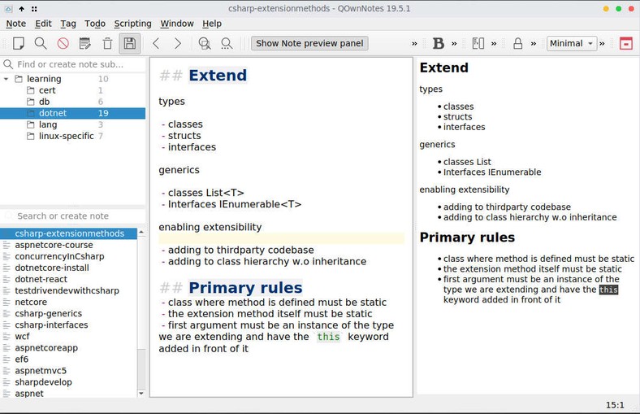The image size is (640, 414).
Task: Click the new note icon
Action: 18,43
